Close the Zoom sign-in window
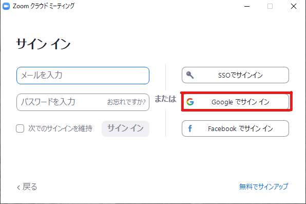This screenshot has height=204, width=306. coord(294,6)
